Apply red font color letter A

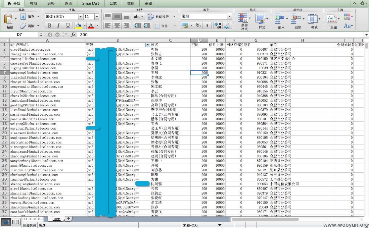[x=91, y=26]
